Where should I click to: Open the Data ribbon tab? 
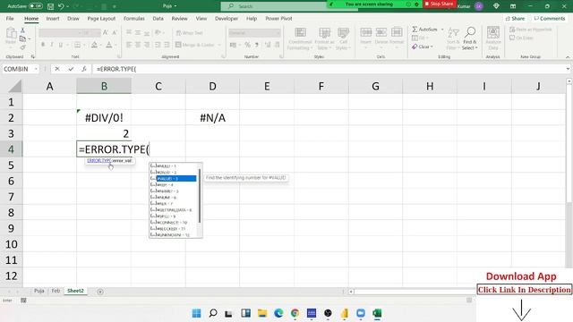[x=158, y=18]
